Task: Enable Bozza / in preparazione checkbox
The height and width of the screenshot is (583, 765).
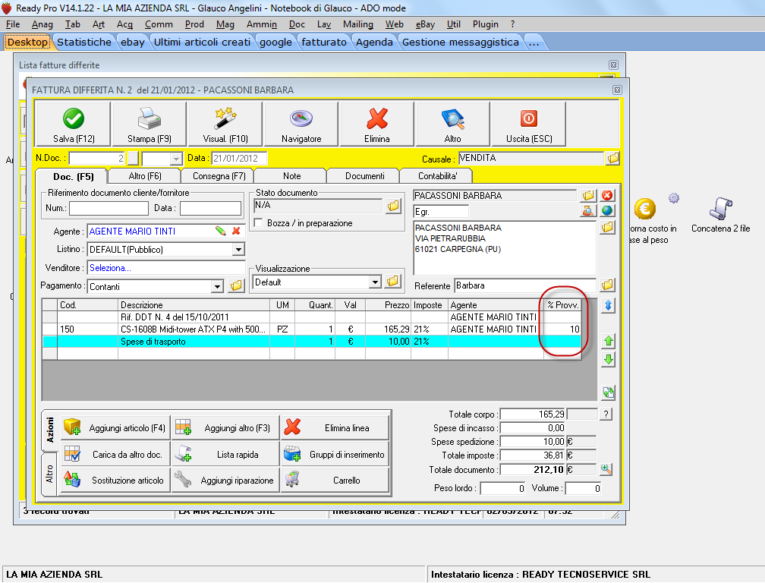Action: click(259, 223)
